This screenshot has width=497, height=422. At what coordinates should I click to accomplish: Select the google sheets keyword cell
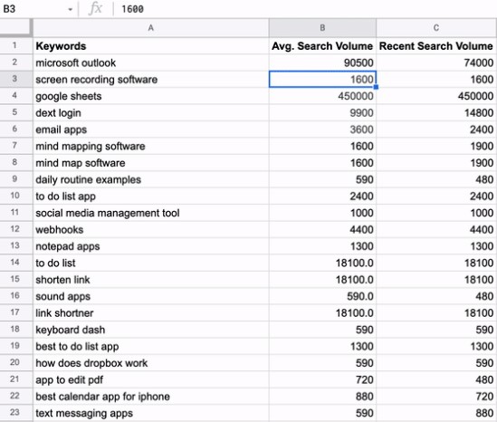pos(151,96)
